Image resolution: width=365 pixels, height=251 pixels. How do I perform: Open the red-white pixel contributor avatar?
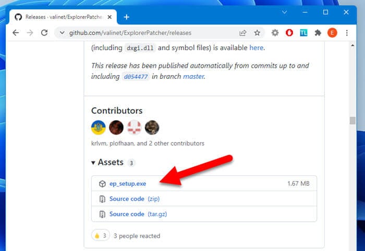coord(134,127)
